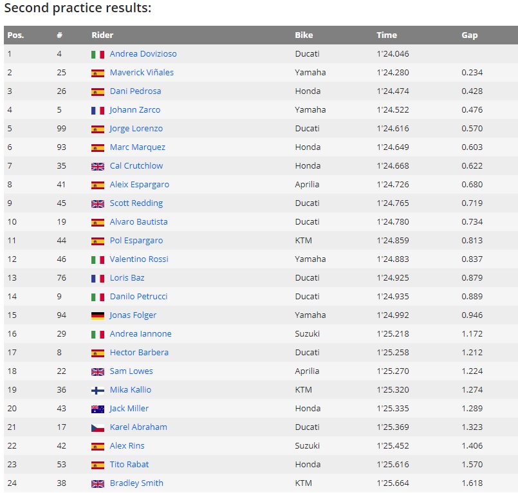Click the Gap column header

point(470,35)
